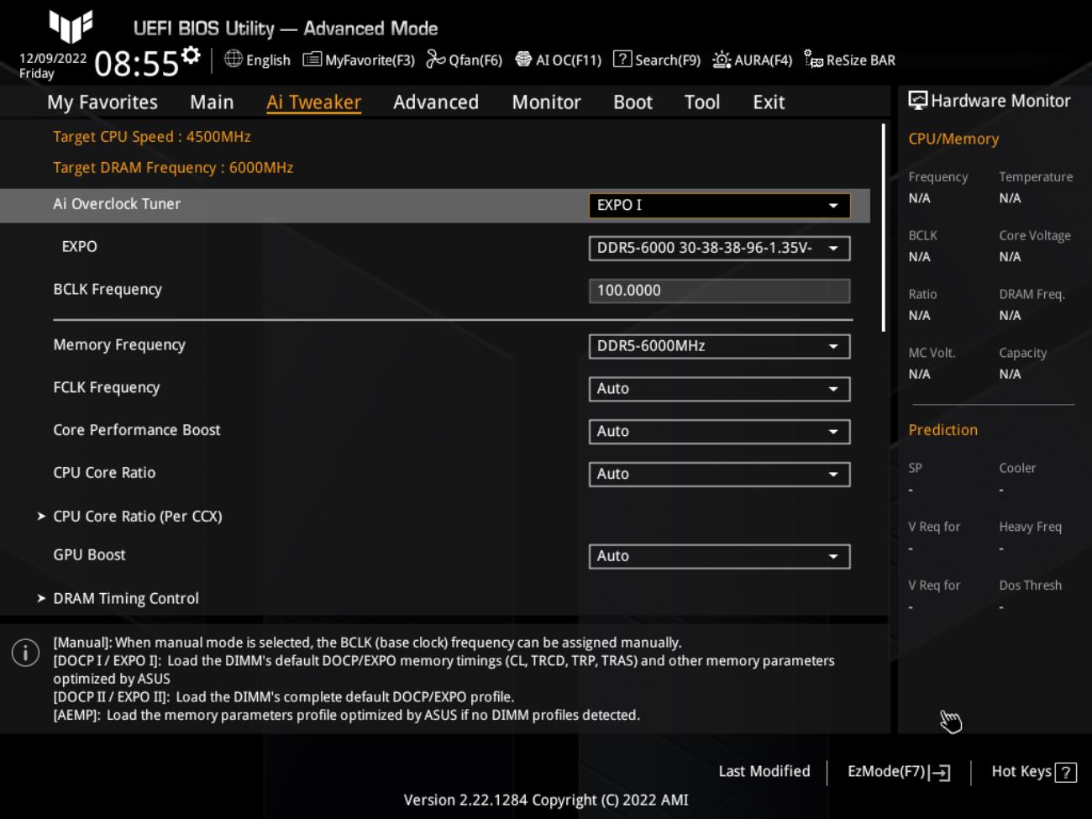
Task: Click MC Volt. label in Hardware Monitor
Action: 932,353
